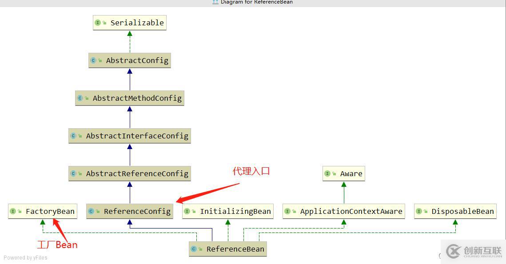Image resolution: width=506 pixels, height=264 pixels.
Task: Click the ReferenceBean node label
Action: 235,249
